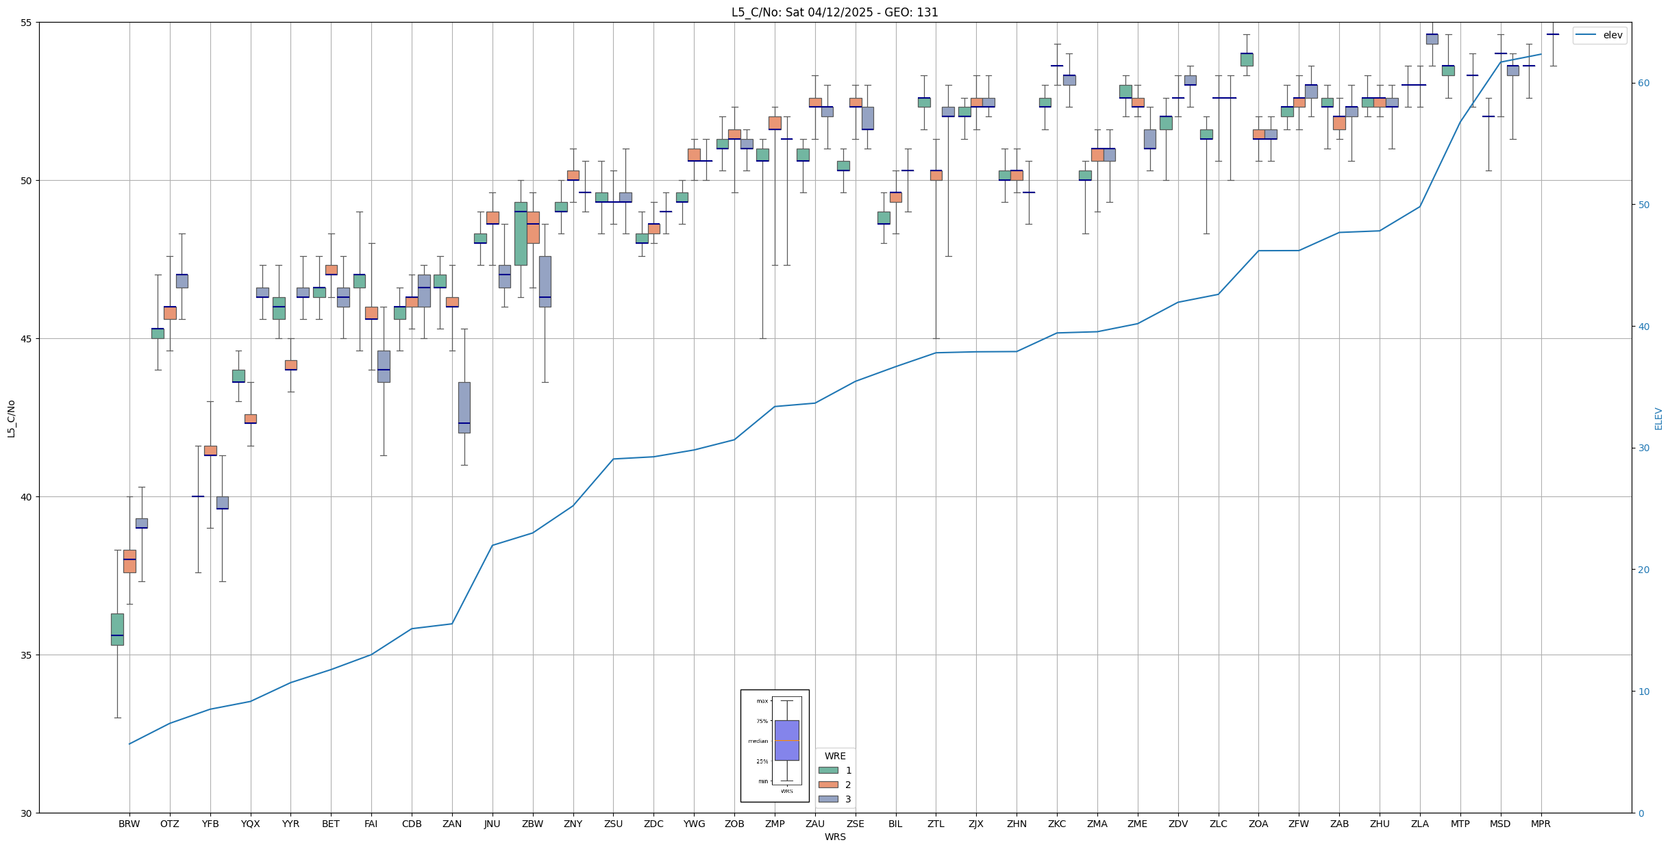1670x849 pixels.
Task: Click the orange WRE 2 legend swatch
Action: click(x=828, y=785)
